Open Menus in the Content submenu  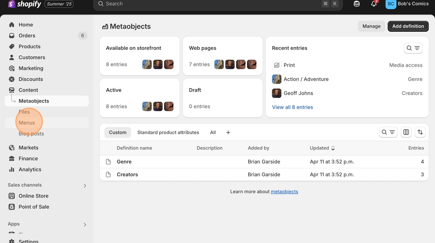click(x=27, y=123)
